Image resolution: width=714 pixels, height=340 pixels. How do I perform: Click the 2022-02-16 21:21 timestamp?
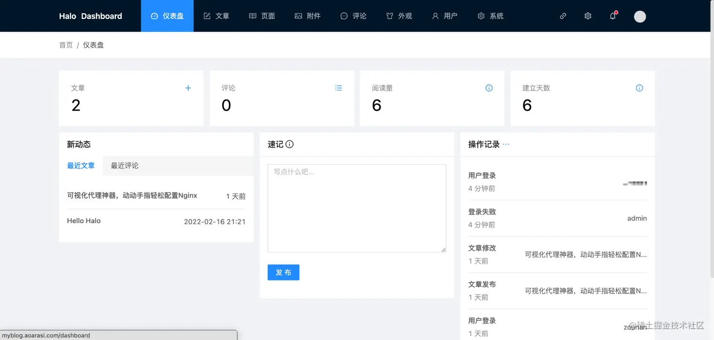pos(215,221)
